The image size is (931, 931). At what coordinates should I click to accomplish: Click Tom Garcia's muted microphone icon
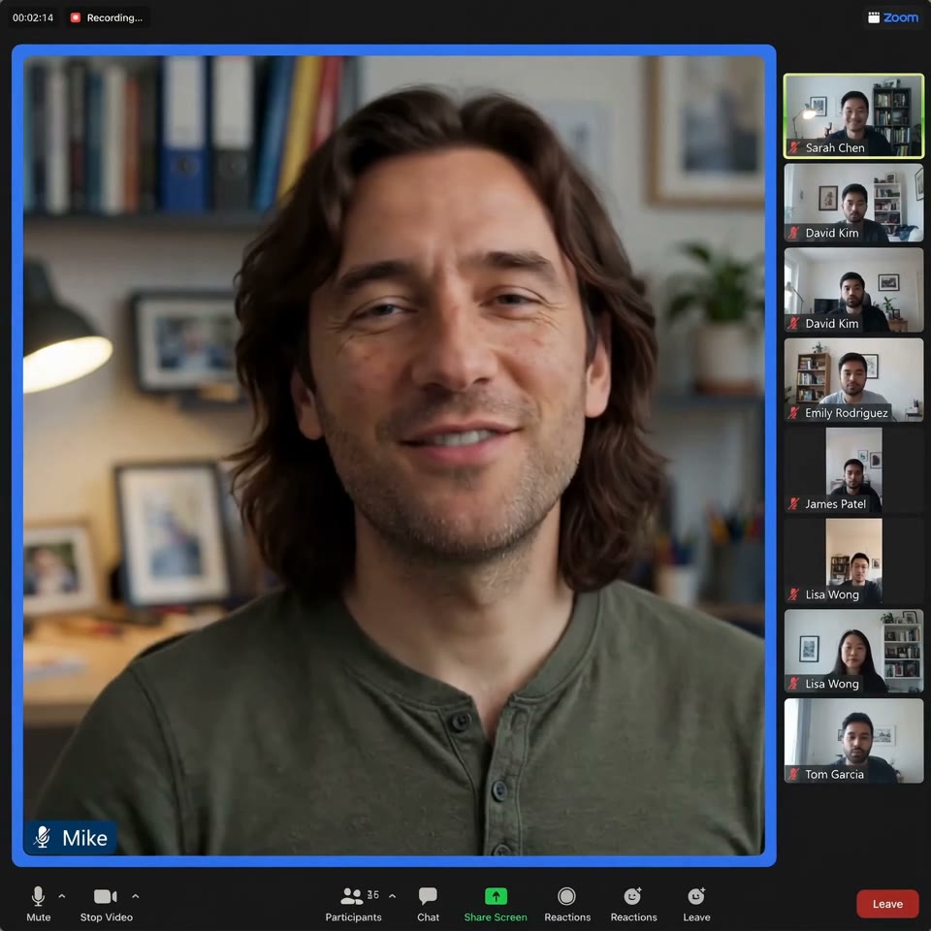[794, 774]
